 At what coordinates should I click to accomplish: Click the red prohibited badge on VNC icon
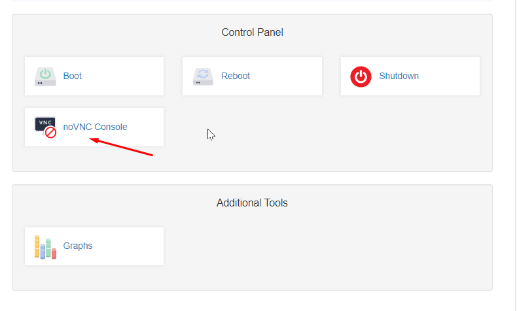[50, 132]
